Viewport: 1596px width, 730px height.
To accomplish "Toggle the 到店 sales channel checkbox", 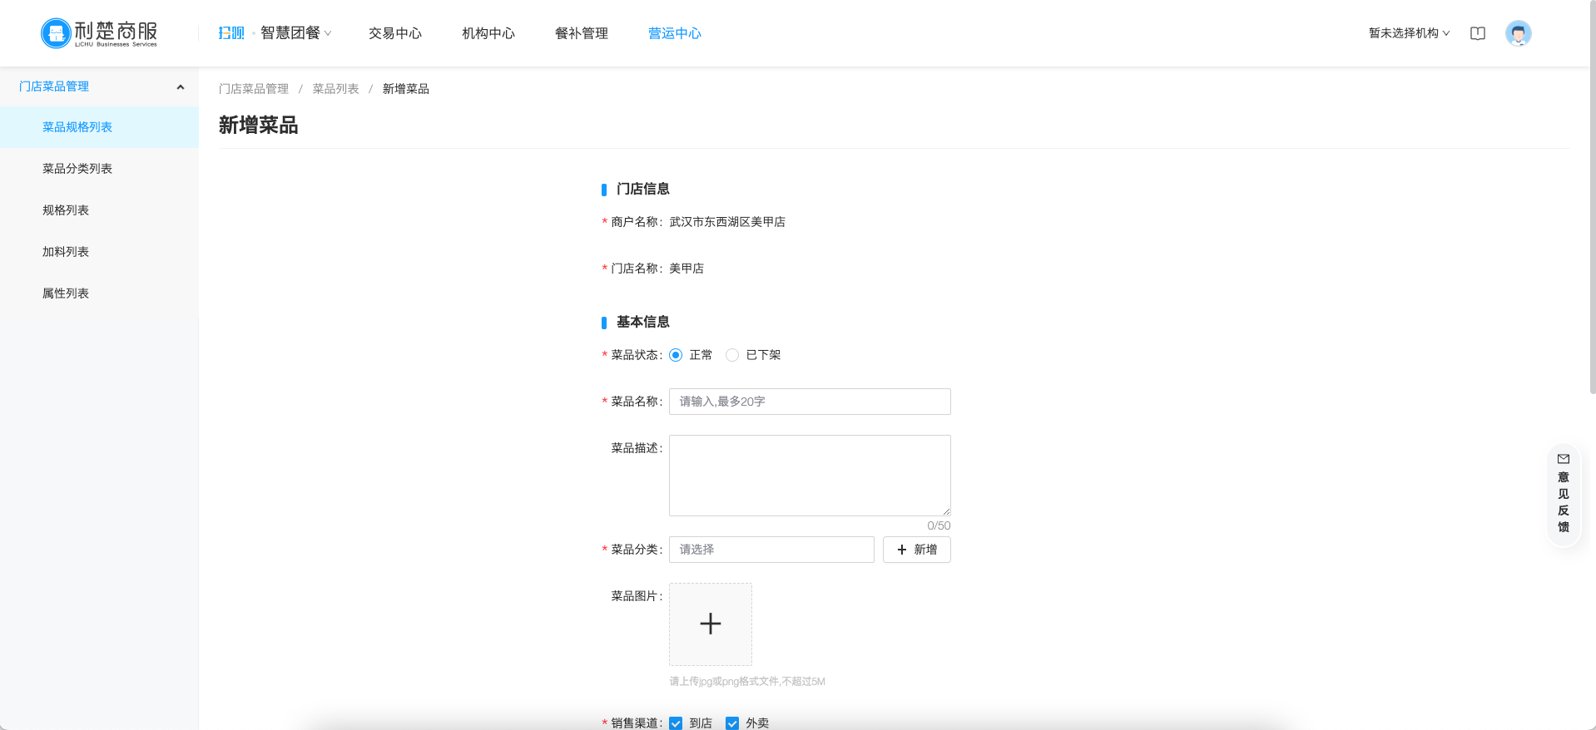I will (676, 723).
